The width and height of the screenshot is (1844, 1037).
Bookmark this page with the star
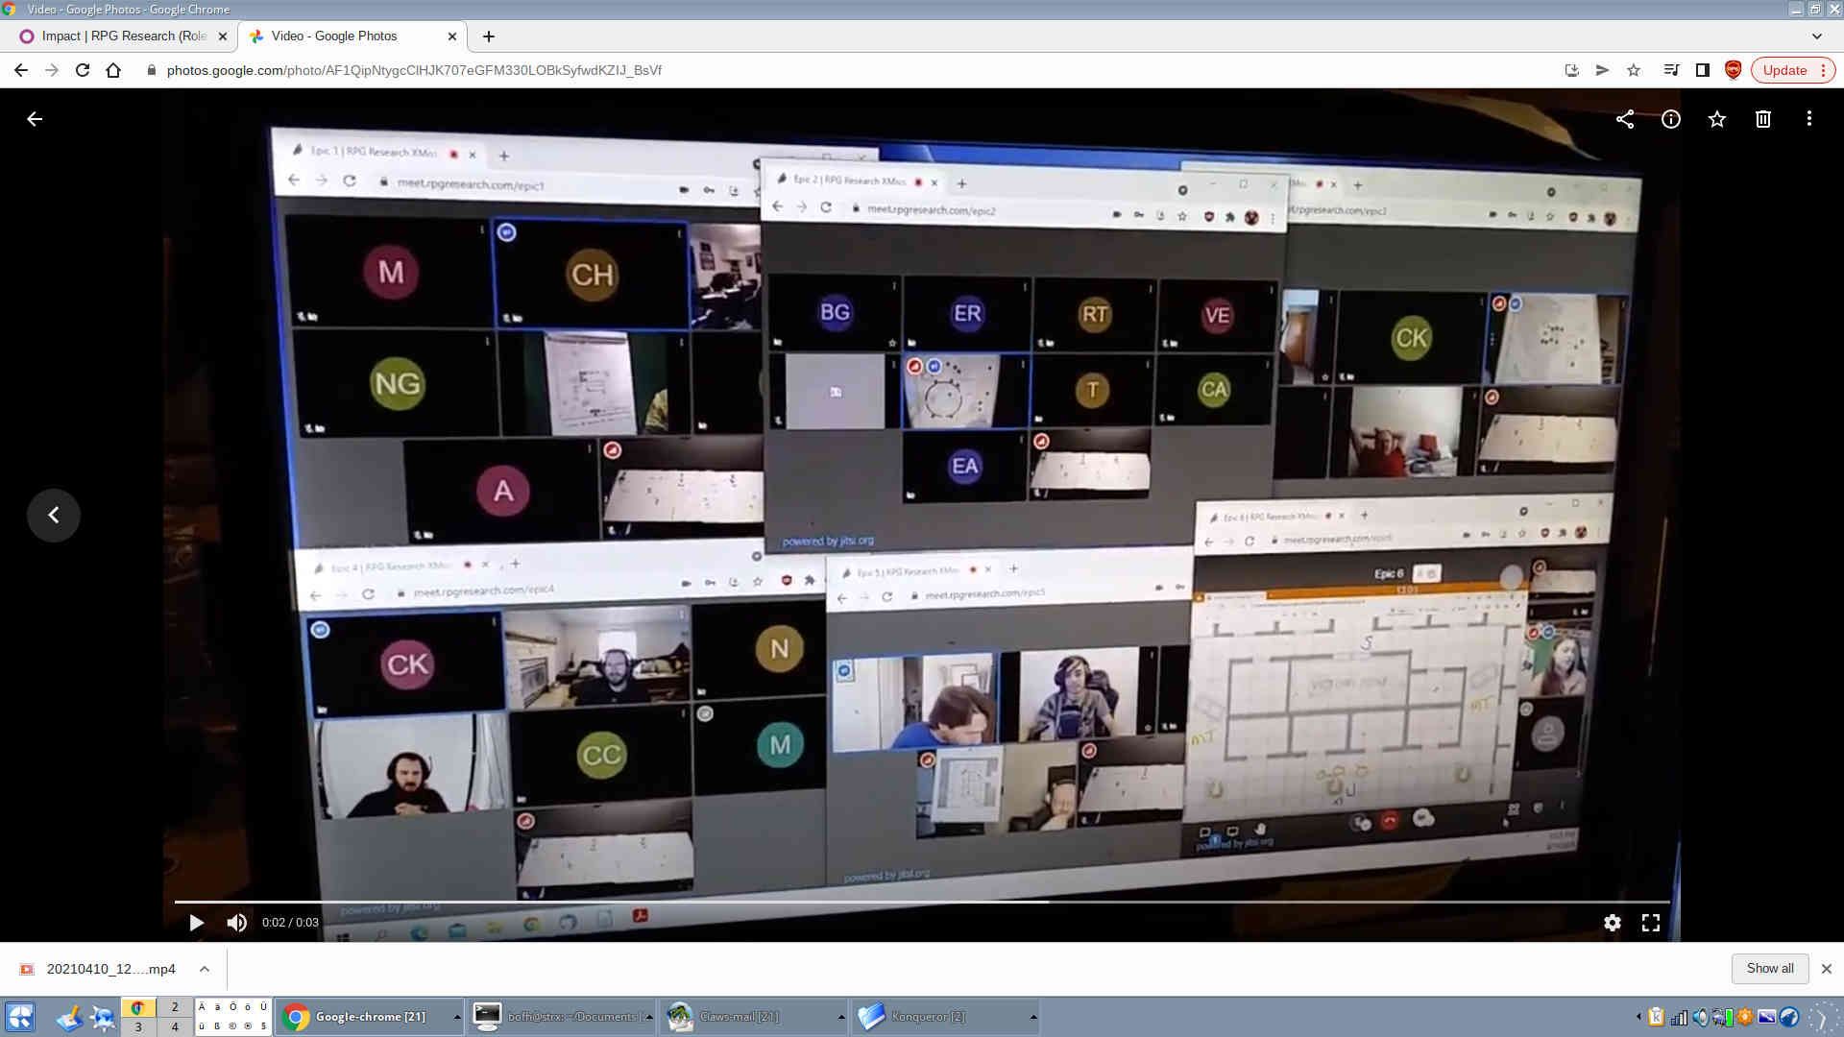coord(1634,70)
